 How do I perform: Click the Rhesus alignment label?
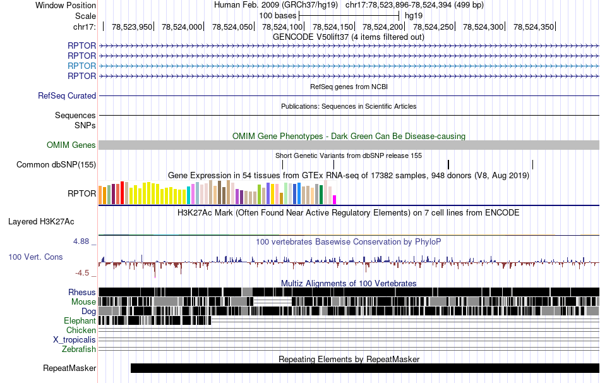point(82,292)
